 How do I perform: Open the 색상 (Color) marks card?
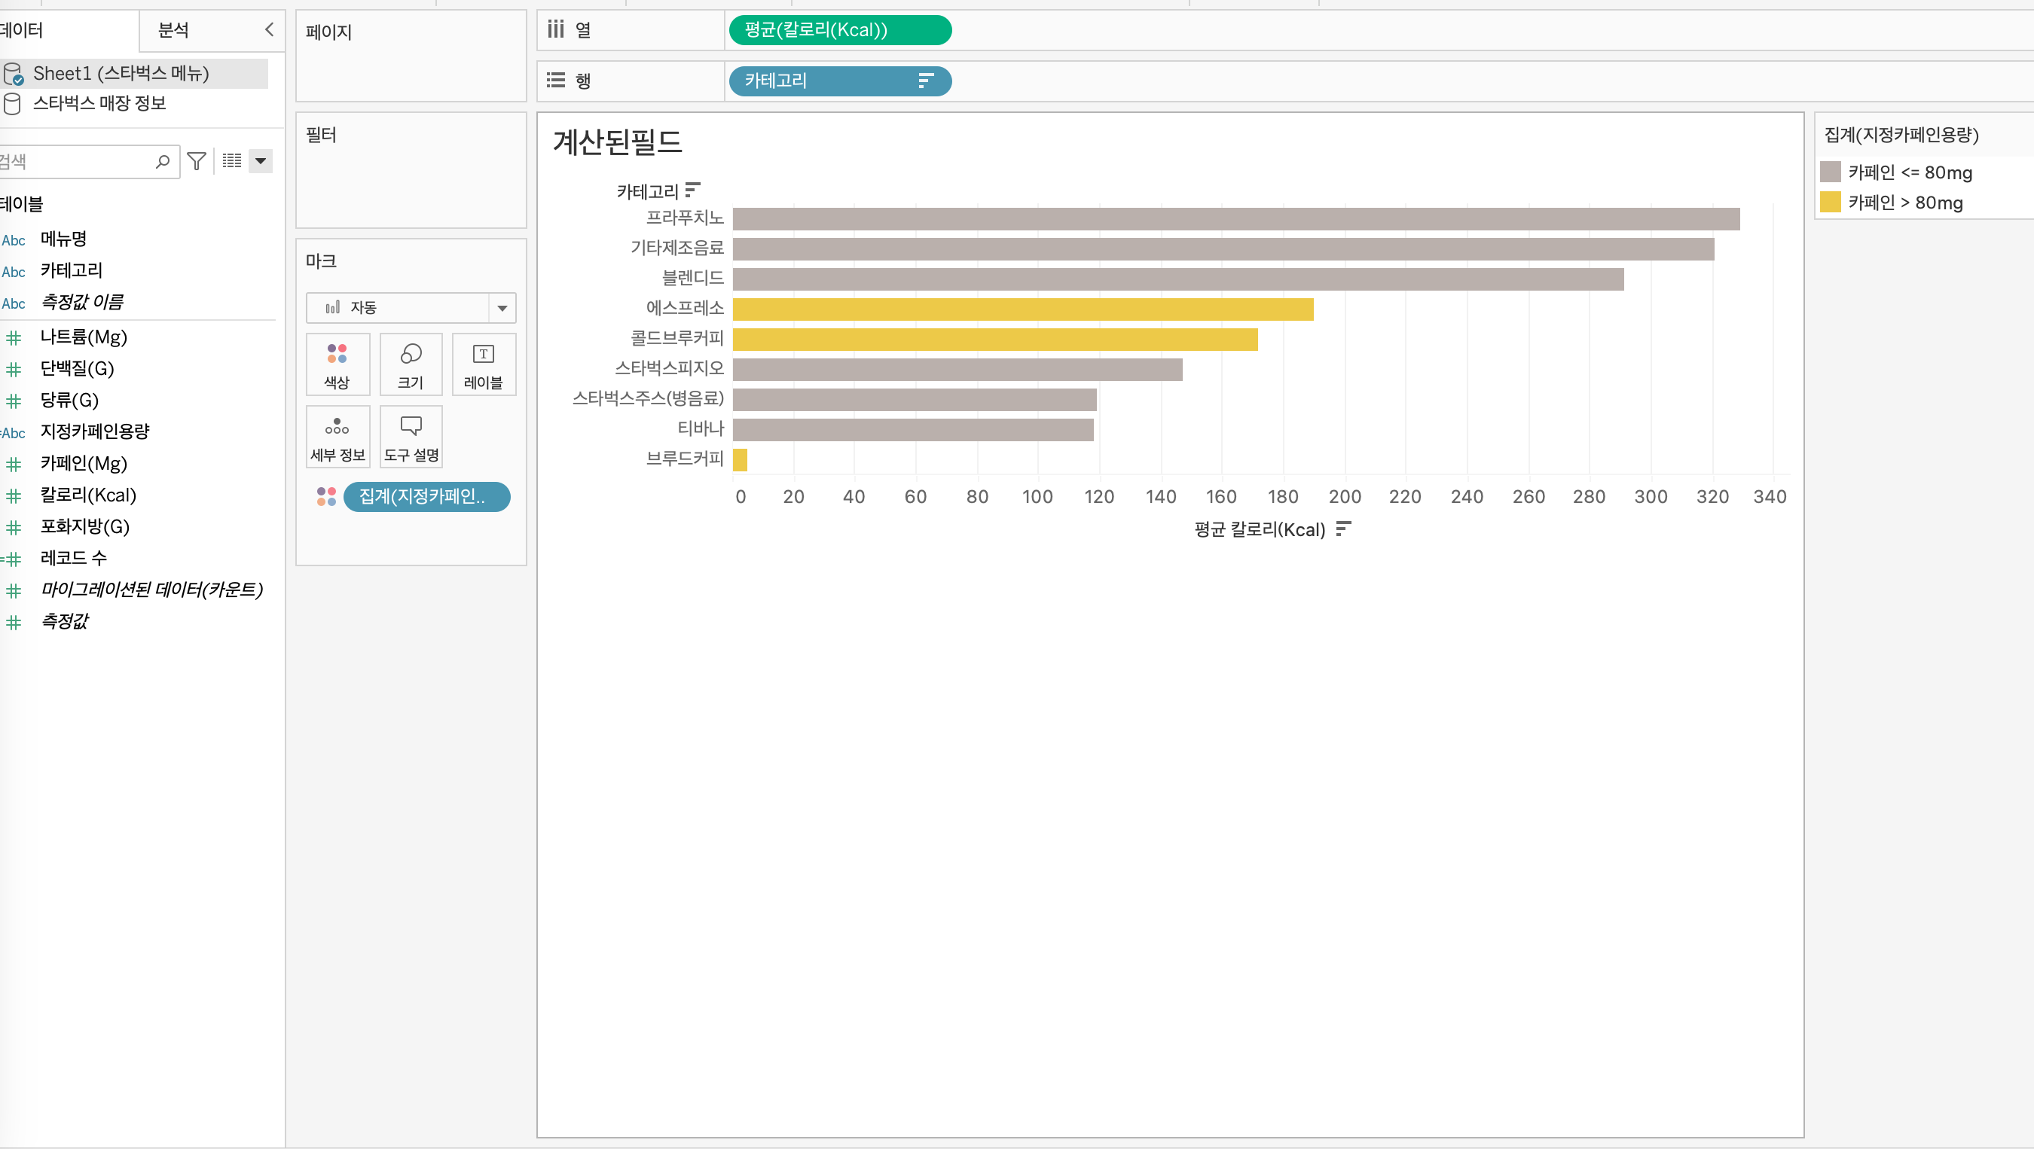[337, 364]
